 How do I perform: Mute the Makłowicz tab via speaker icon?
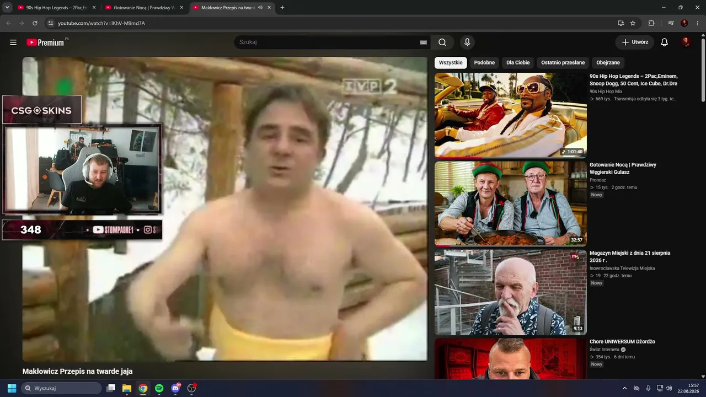260,8
